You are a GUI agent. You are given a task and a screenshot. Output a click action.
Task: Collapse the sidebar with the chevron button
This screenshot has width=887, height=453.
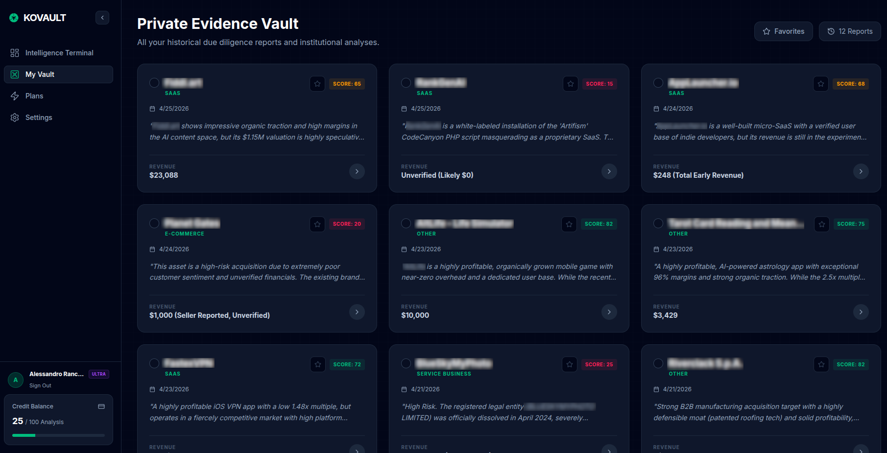[102, 17]
